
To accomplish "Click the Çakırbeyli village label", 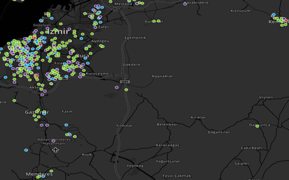I will pos(251,148).
